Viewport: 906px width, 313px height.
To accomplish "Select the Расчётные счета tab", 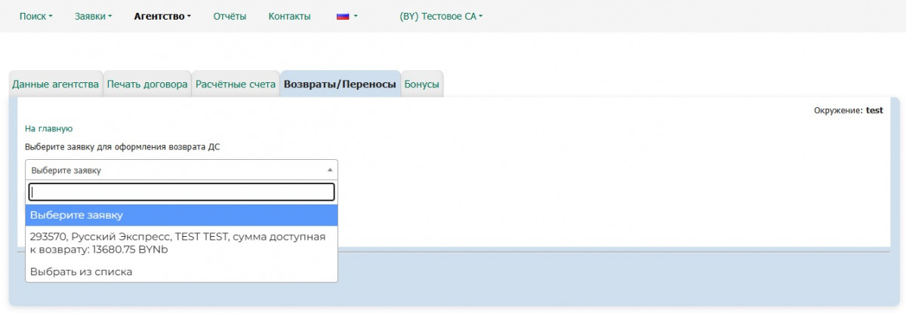I will click(x=236, y=84).
